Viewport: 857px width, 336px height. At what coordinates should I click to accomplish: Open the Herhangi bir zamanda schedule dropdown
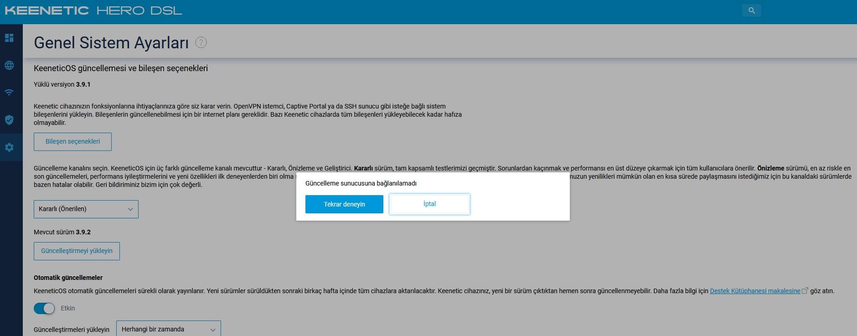click(169, 329)
